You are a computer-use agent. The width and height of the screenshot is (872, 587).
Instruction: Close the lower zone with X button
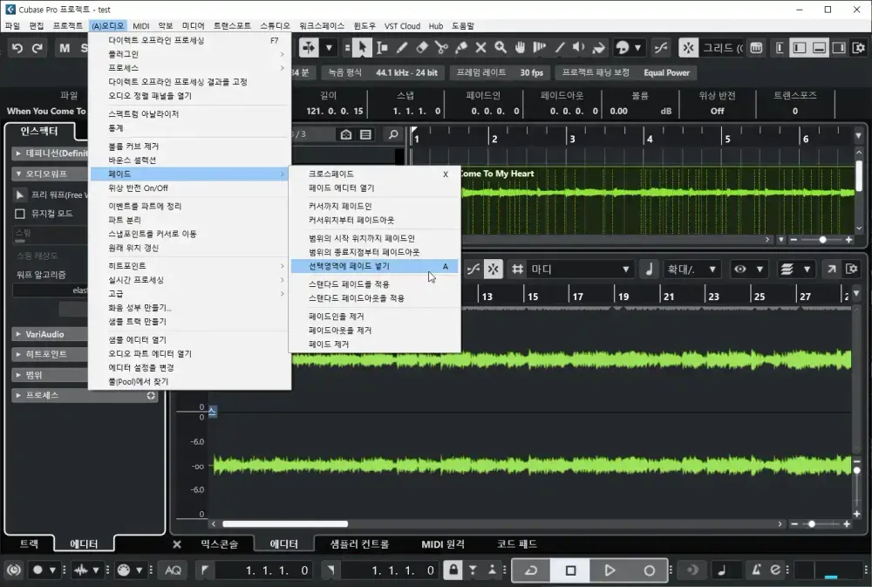pyautogui.click(x=177, y=544)
